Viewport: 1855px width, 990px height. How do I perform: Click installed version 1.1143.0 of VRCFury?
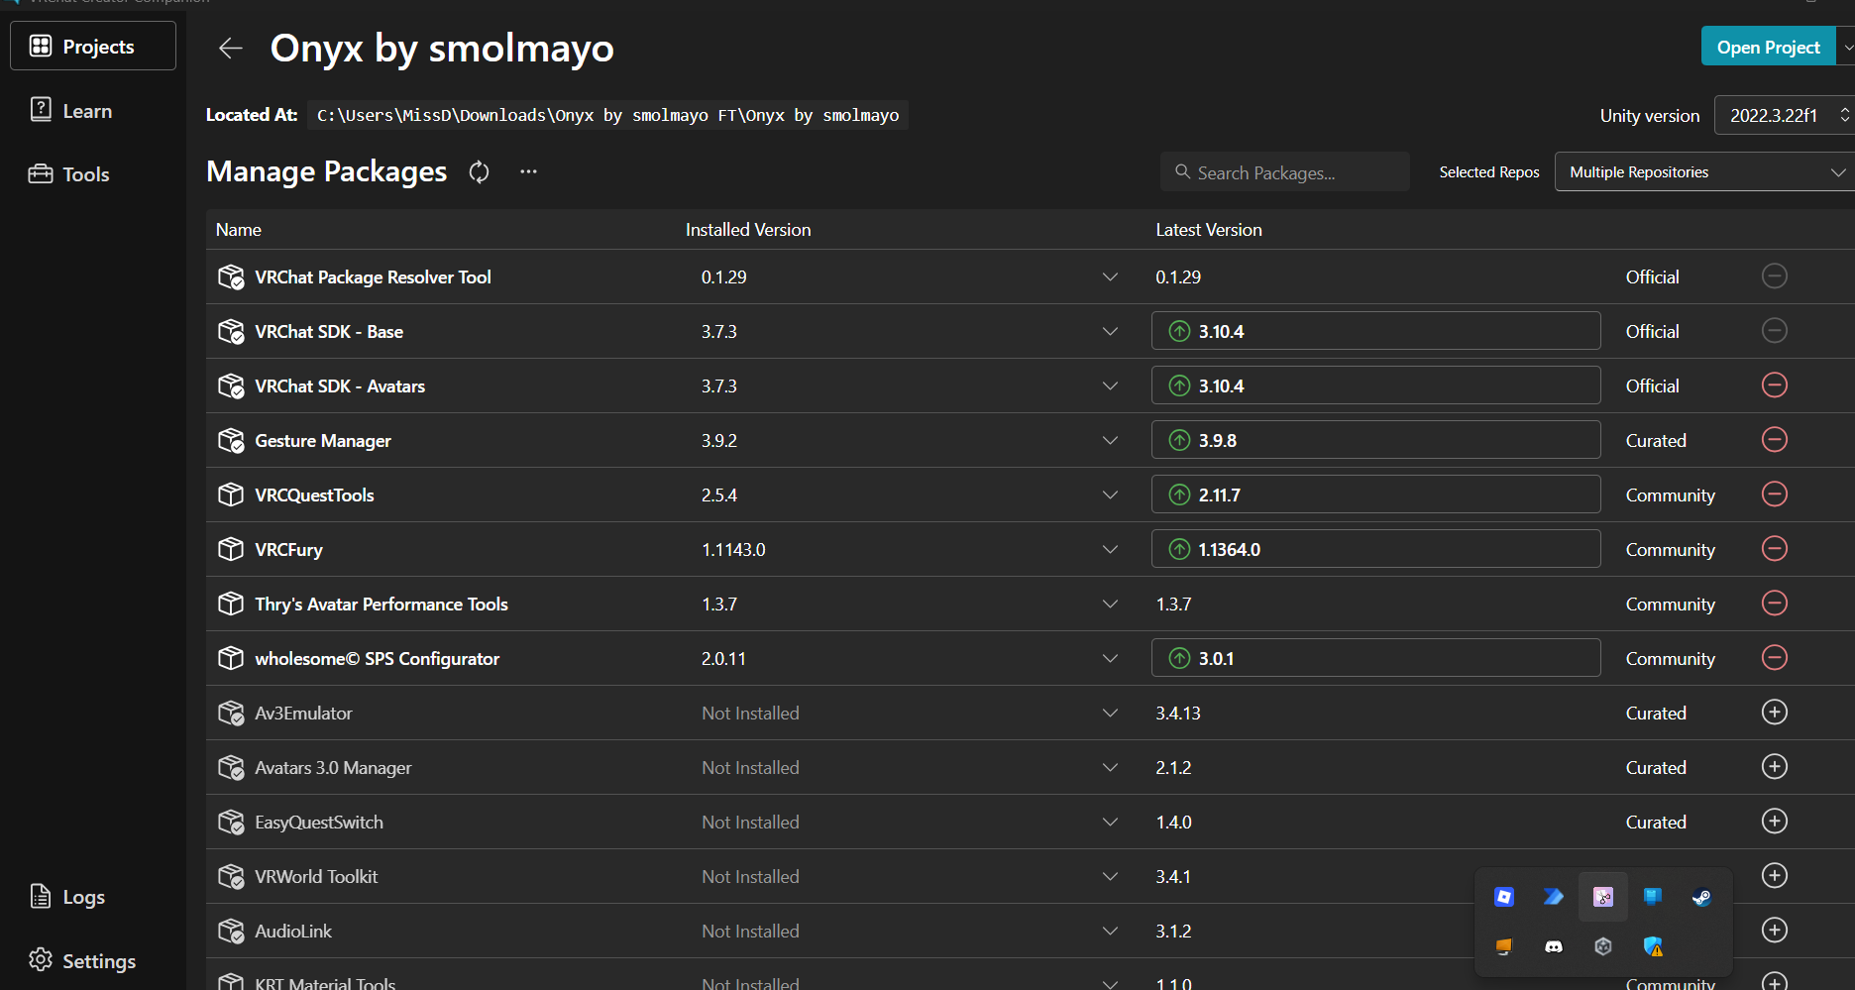point(733,549)
